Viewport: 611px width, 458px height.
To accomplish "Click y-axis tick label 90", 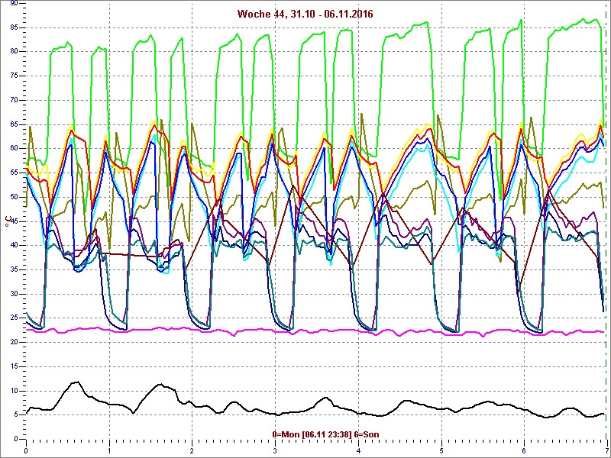I will [x=14, y=3].
